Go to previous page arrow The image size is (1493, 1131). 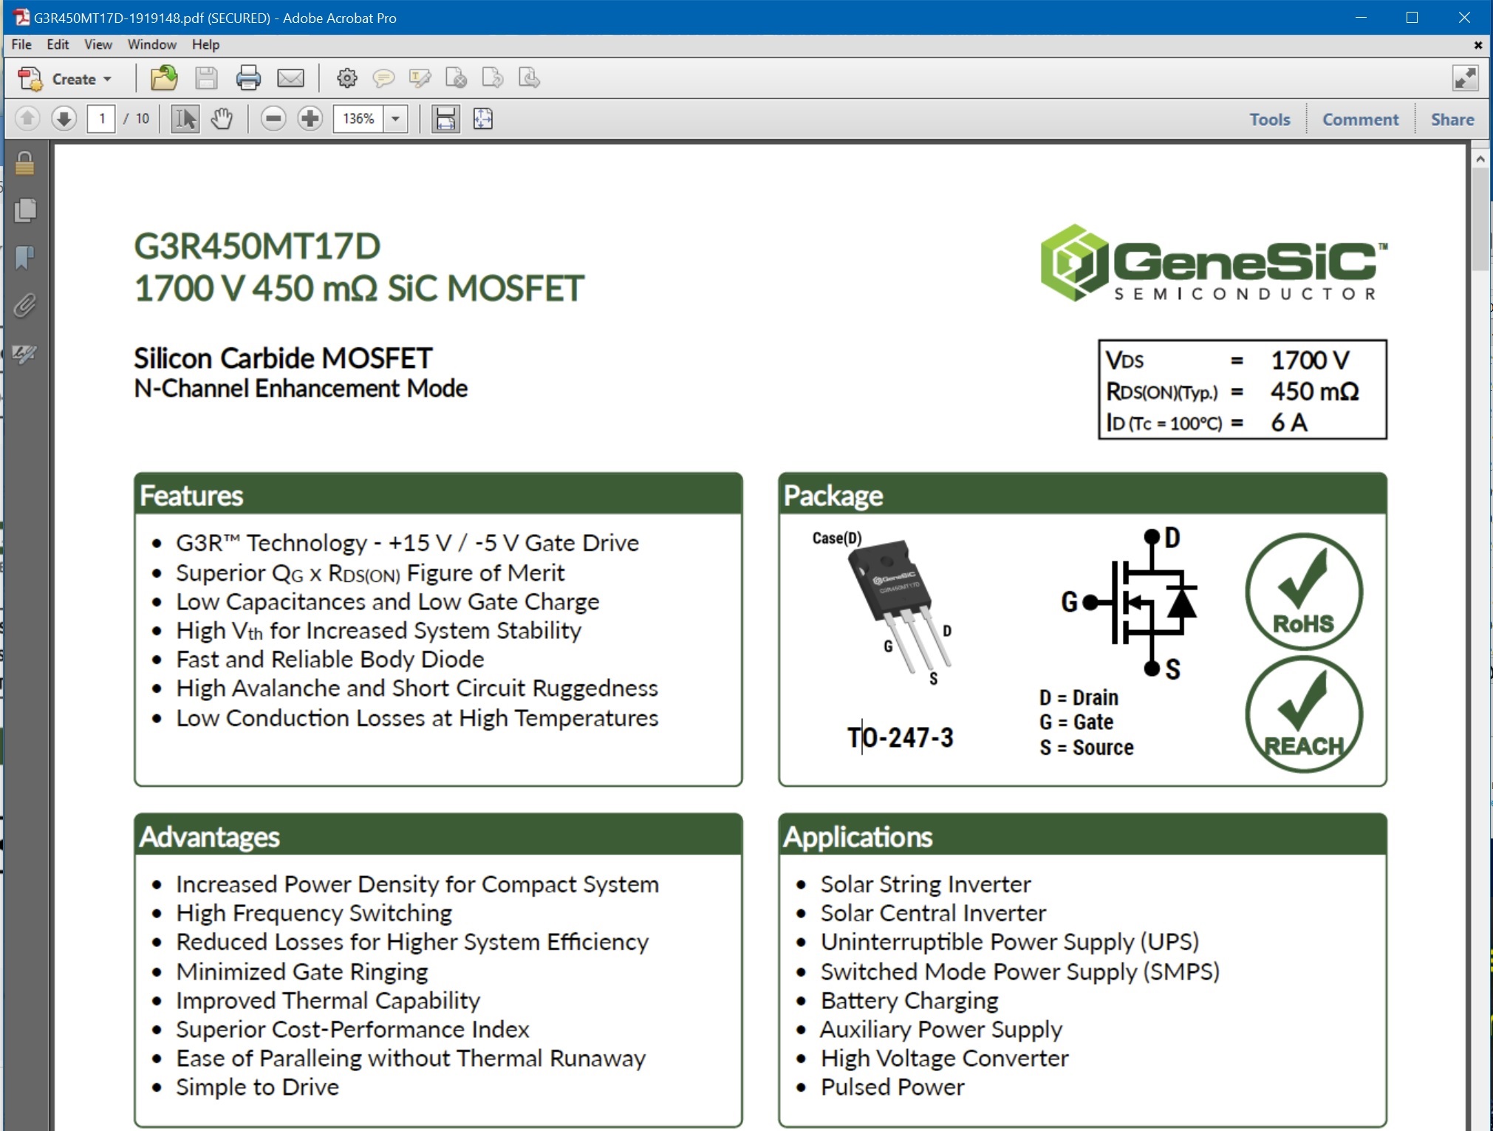(x=27, y=118)
